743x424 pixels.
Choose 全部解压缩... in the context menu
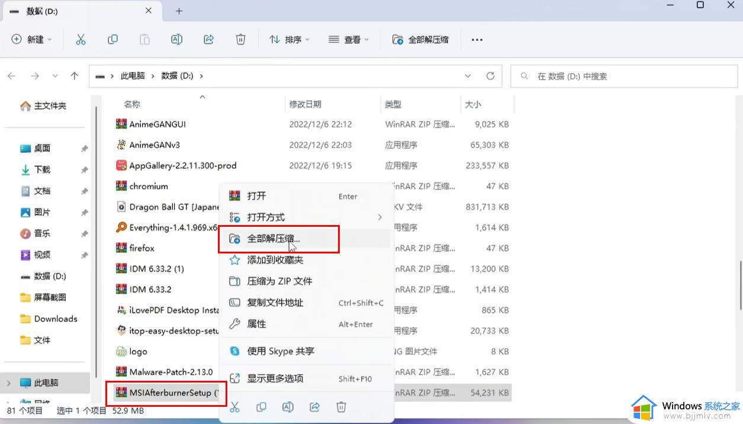[305, 239]
